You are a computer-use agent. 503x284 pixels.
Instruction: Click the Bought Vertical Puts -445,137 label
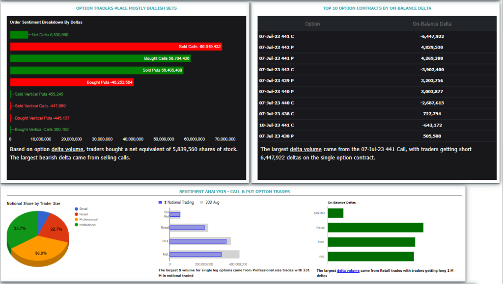[42, 118]
